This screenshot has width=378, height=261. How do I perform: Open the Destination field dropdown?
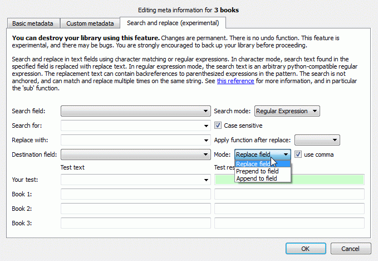pyautogui.click(x=135, y=154)
